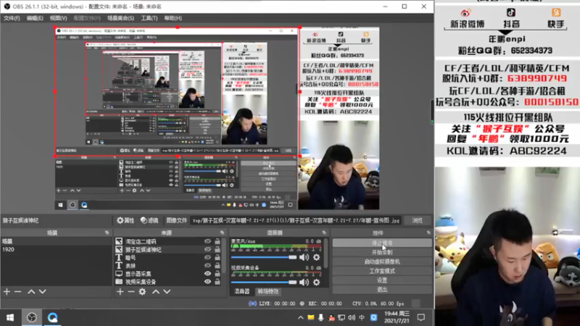Toggle 工作室模式 studio mode
The image size is (580, 326).
[x=382, y=271]
